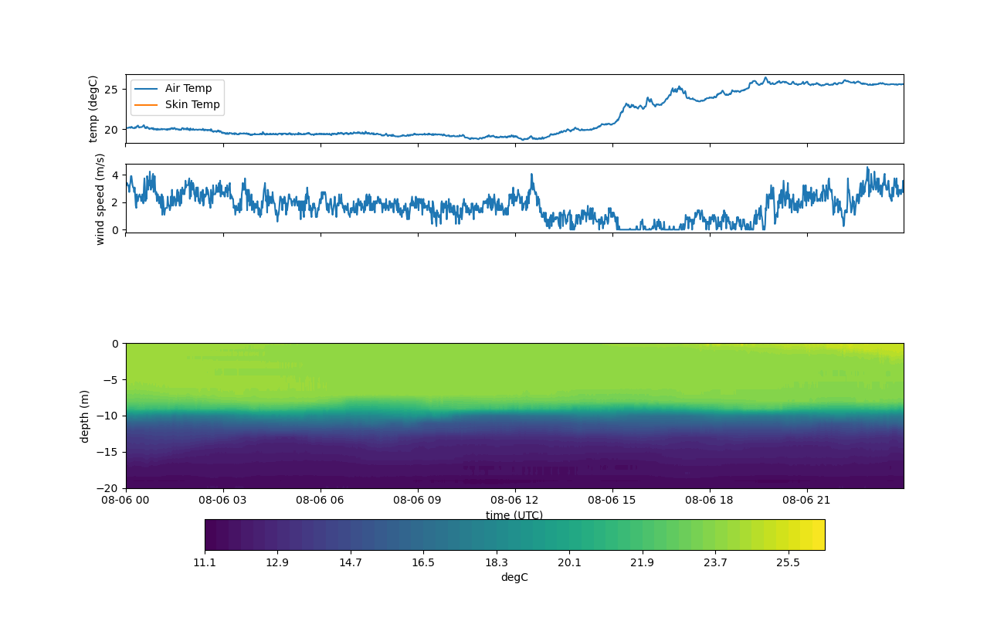
Task: Click the "08-06 03" time tick label
Action: coord(223,500)
